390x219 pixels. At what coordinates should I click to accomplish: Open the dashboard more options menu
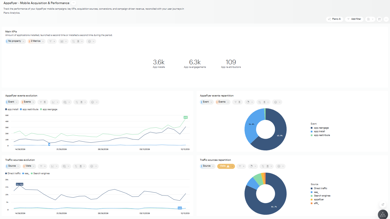point(386,19)
